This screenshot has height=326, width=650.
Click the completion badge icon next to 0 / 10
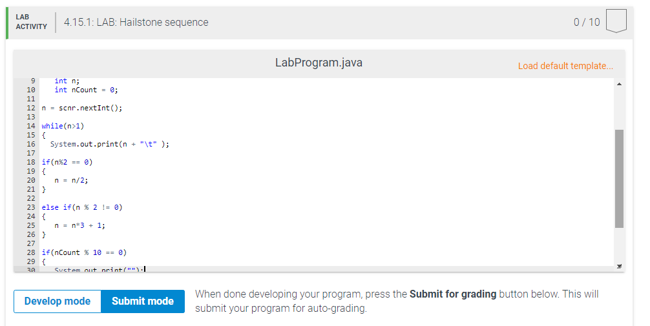tap(616, 21)
